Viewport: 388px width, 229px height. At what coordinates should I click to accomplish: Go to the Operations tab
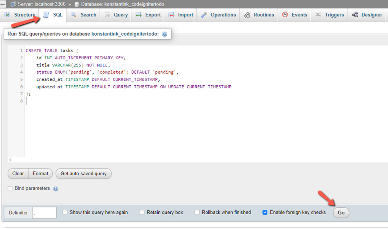(x=218, y=15)
